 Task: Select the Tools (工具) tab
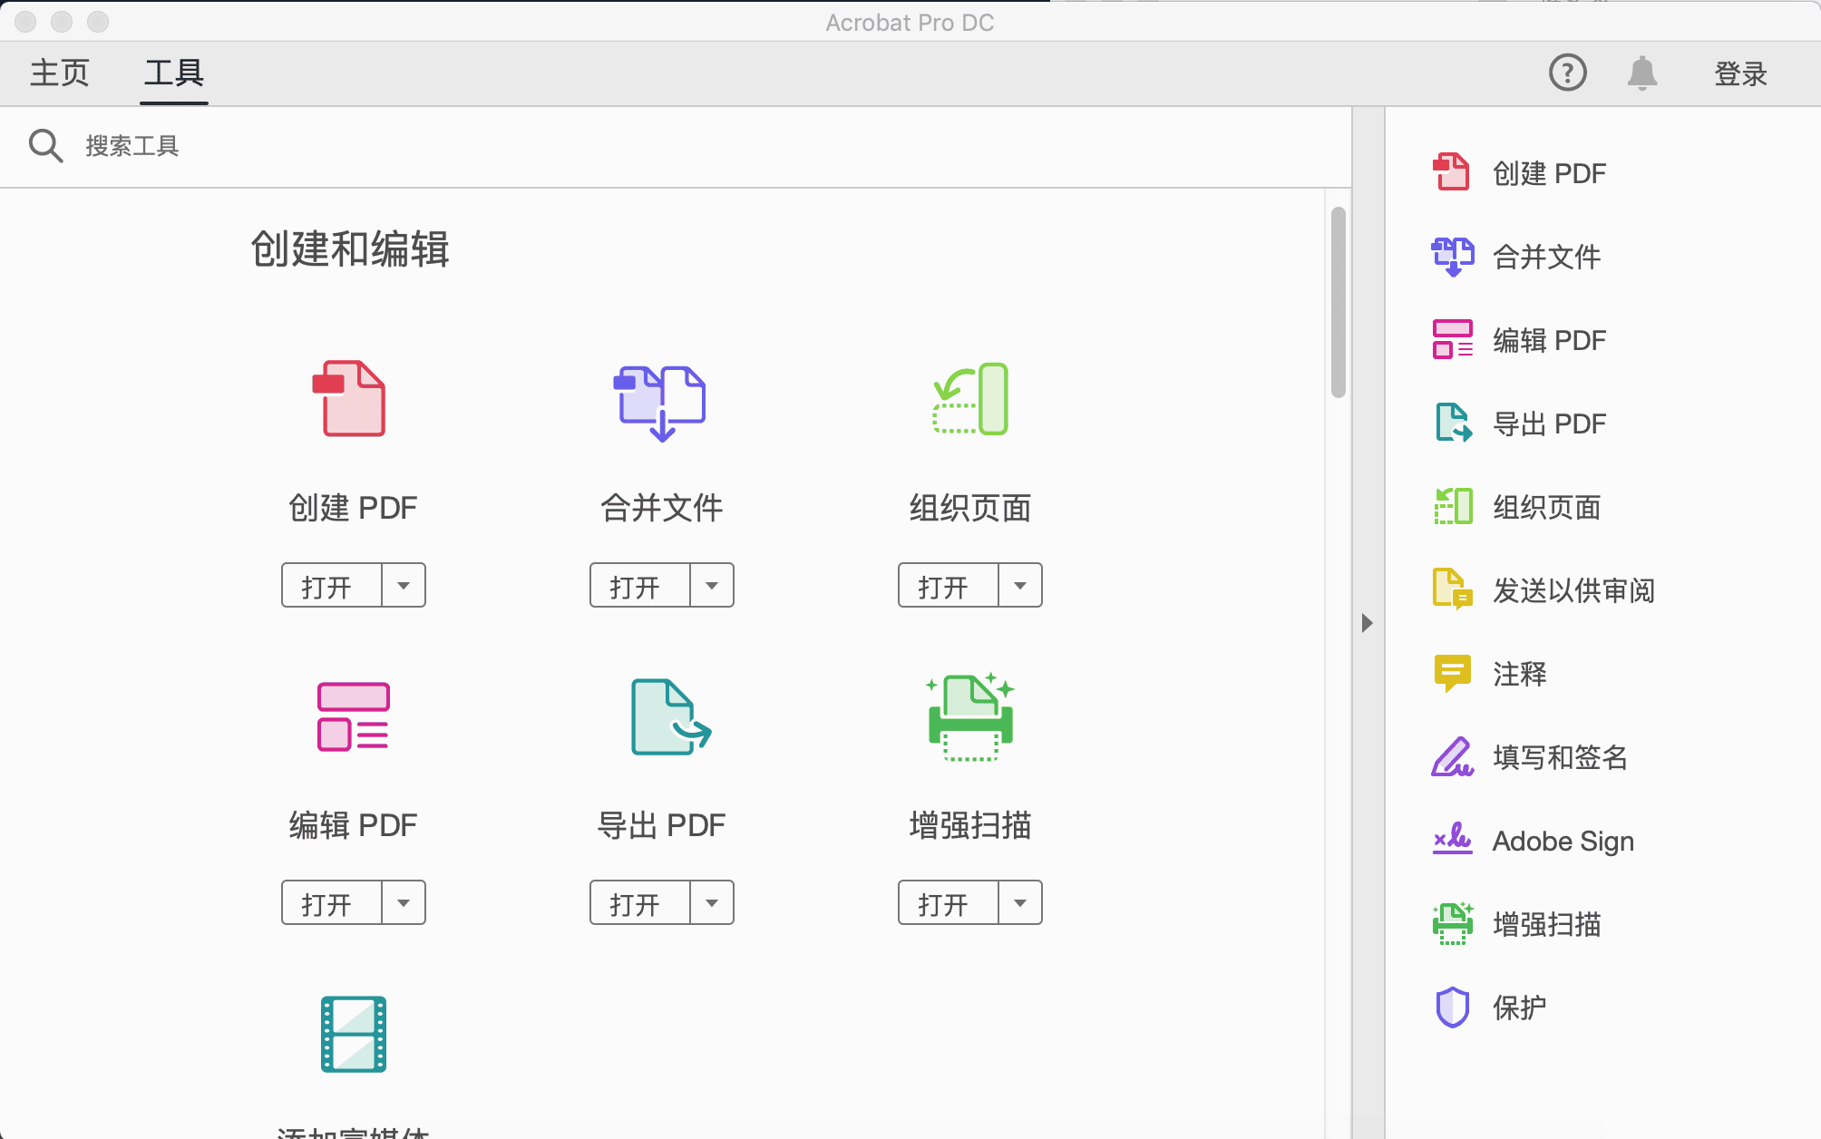coord(174,73)
